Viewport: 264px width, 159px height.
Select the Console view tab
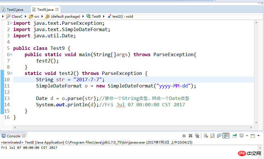[x=13, y=136]
